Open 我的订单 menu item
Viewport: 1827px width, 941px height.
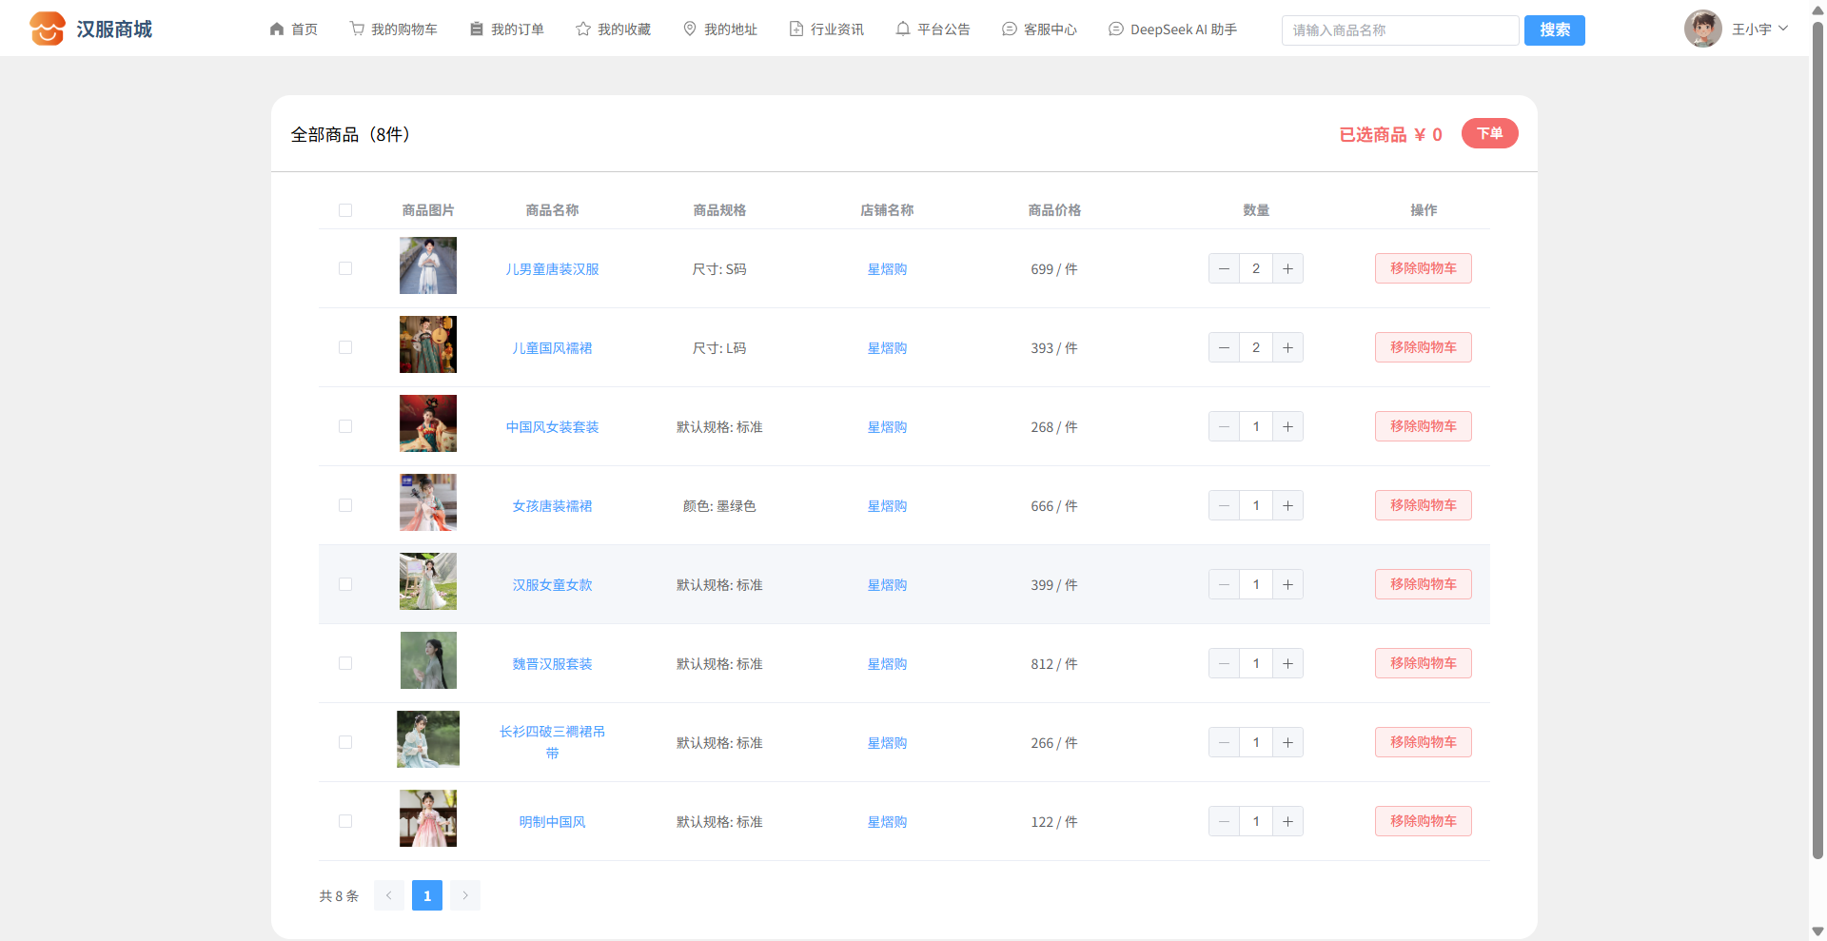coord(507,29)
